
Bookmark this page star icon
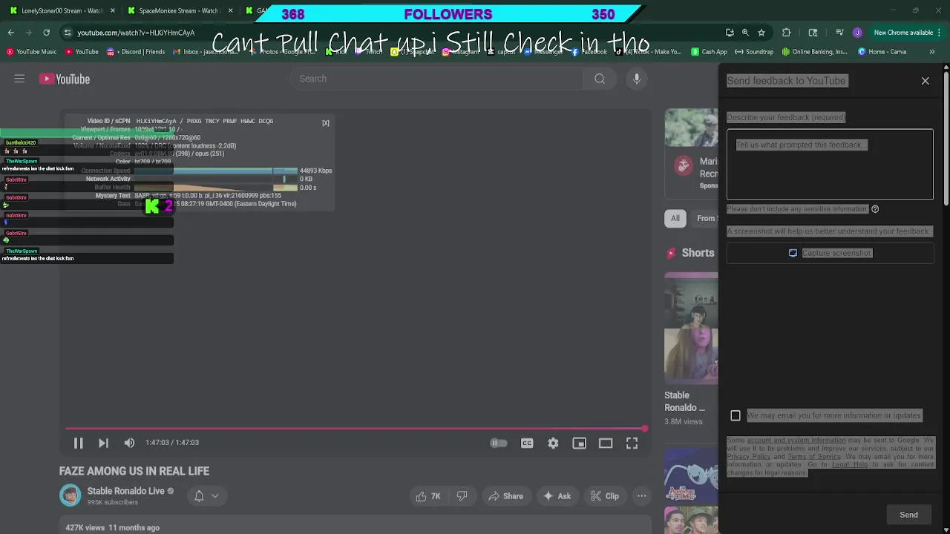(761, 33)
